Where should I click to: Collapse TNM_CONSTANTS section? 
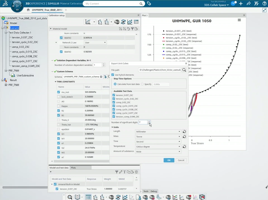pyautogui.click(x=55, y=82)
